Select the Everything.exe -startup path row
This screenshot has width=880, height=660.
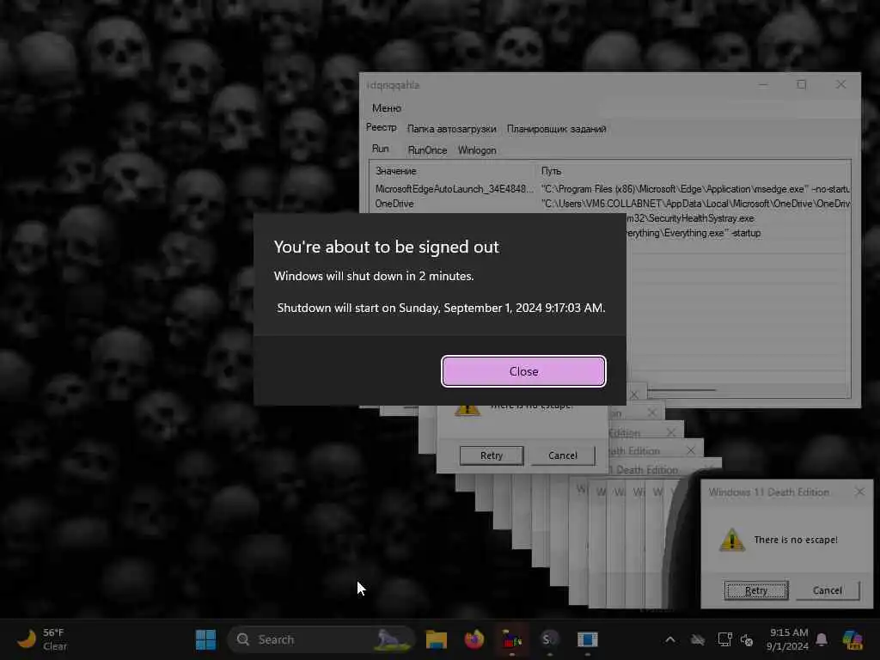click(694, 233)
